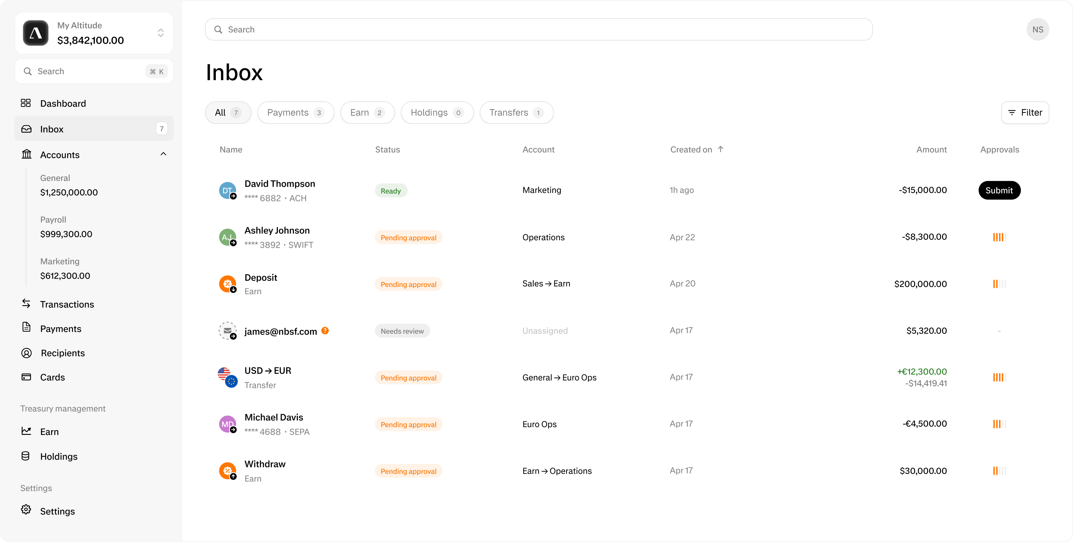Click the Recipients person icon
The image size is (1073, 542).
tap(26, 353)
